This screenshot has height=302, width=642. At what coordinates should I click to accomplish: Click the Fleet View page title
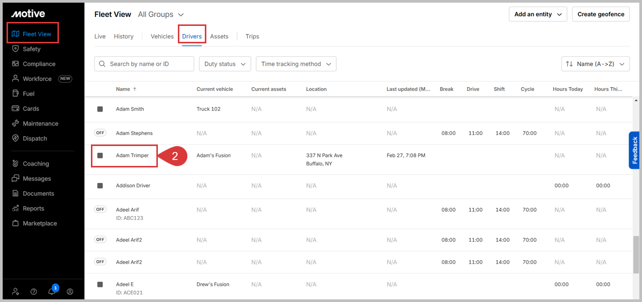pos(113,14)
